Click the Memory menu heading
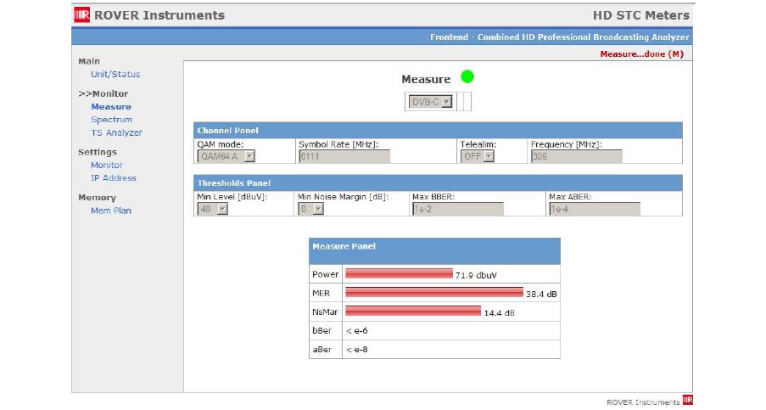Image resolution: width=766 pixels, height=410 pixels. click(x=97, y=198)
